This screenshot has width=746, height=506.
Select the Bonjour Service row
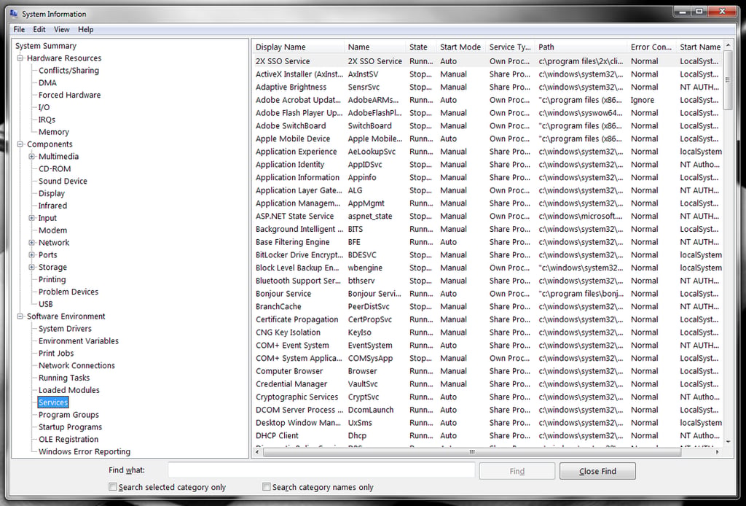coord(487,294)
